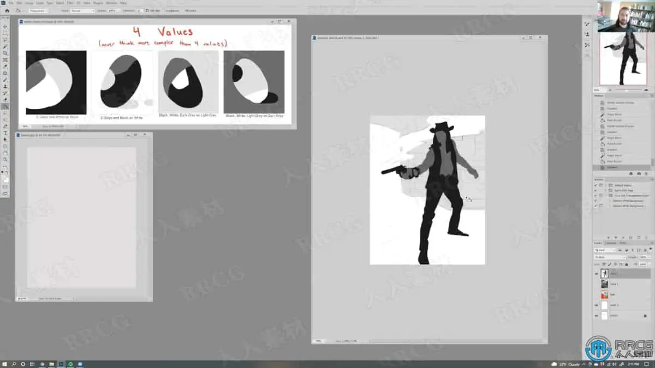Select the highlighted Paint Bucket tool
This screenshot has height=368, width=655.
pos(5,106)
